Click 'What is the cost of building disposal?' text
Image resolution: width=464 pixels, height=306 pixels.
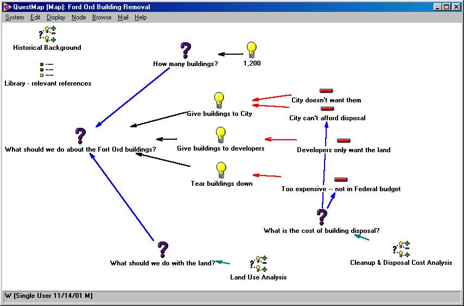[322, 230]
